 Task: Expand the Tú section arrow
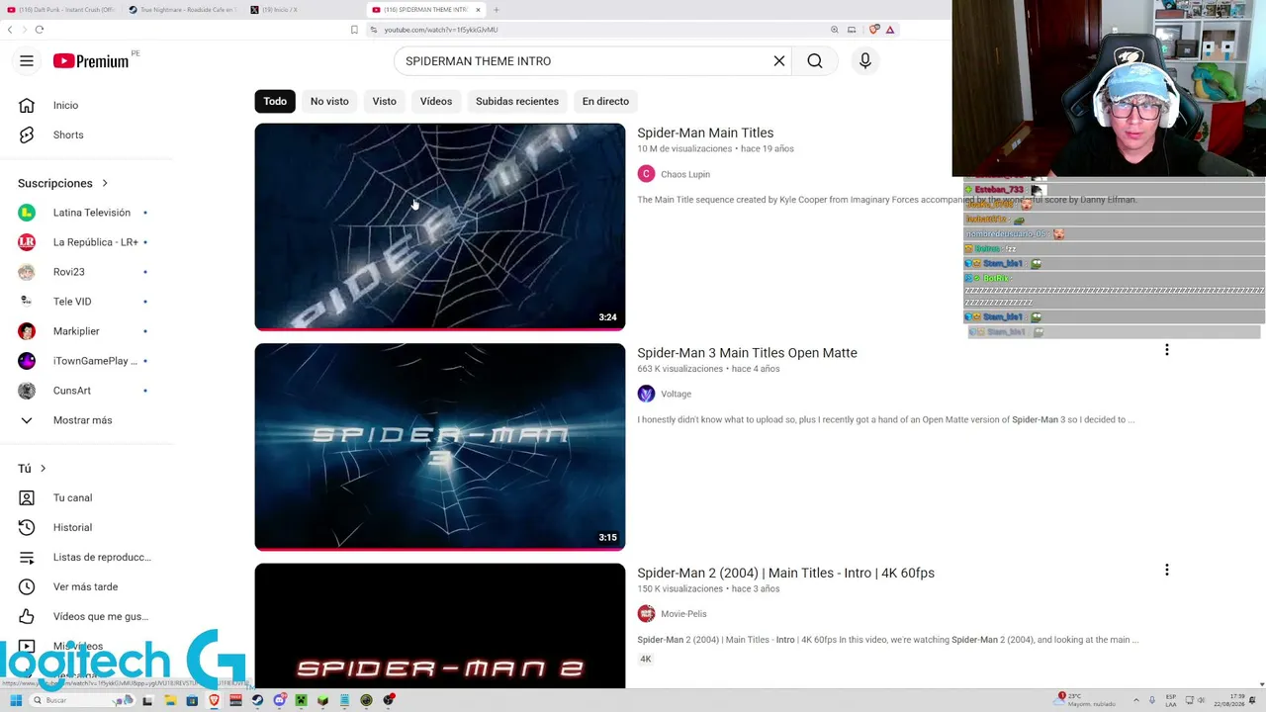(x=43, y=468)
